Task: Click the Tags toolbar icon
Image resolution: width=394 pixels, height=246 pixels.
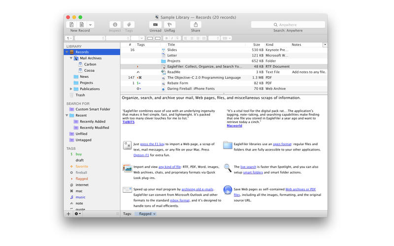Action: coord(129,25)
